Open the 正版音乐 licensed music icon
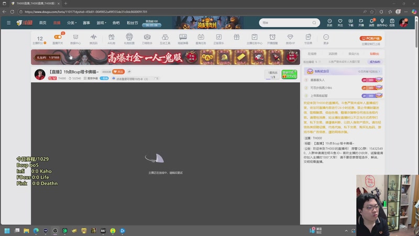Image resolution: width=419 pixels, height=236 pixels. (218, 38)
